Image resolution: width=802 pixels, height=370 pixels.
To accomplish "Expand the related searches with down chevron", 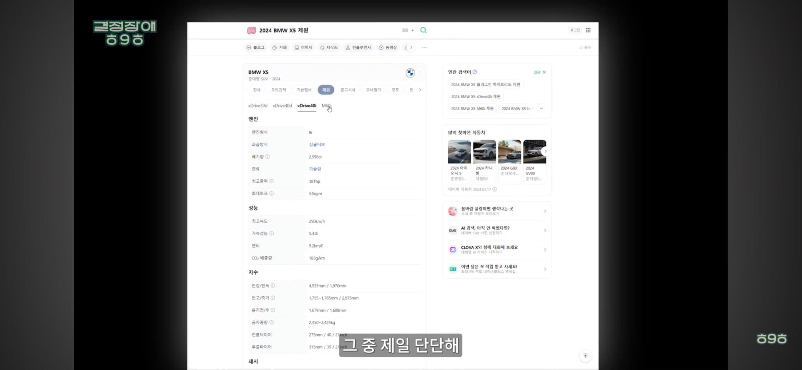I will (x=541, y=109).
